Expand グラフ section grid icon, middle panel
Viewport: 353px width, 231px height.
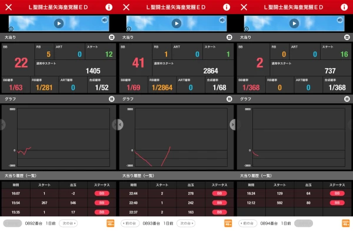pos(229,99)
